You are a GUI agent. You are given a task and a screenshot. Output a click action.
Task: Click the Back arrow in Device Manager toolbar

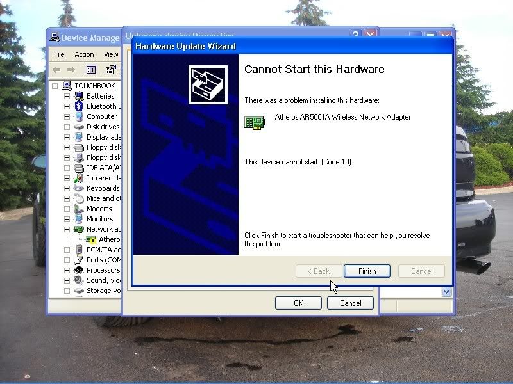[56, 70]
